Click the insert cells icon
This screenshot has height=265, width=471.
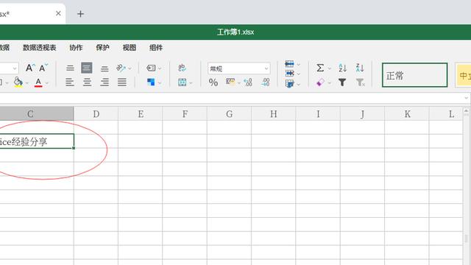pyautogui.click(x=289, y=64)
